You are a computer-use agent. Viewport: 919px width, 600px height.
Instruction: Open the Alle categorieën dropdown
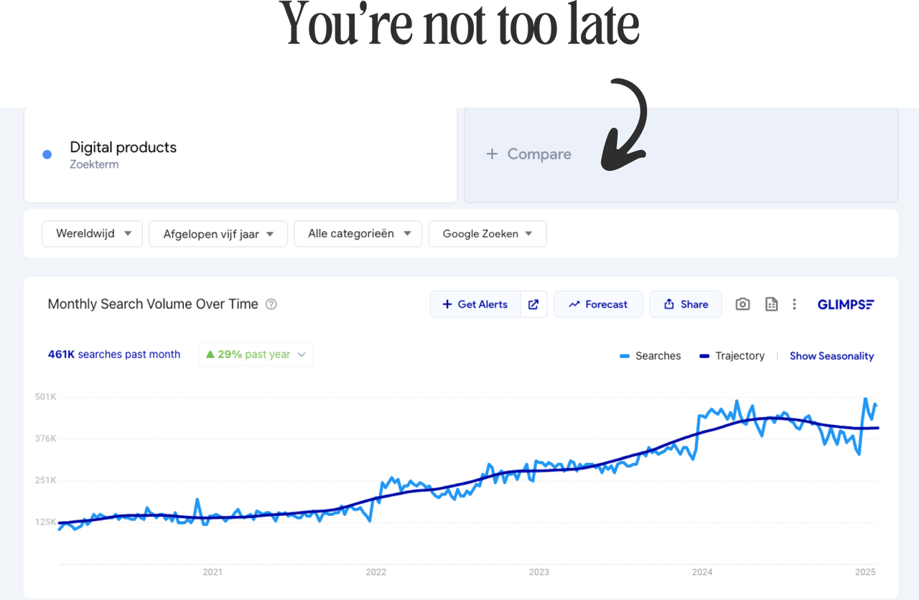coord(358,234)
